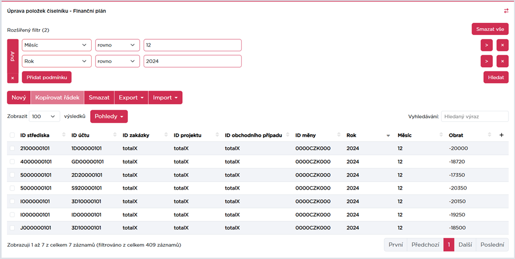
Task: Click the '>' button on the Měsíc filter row
Action: point(486,45)
